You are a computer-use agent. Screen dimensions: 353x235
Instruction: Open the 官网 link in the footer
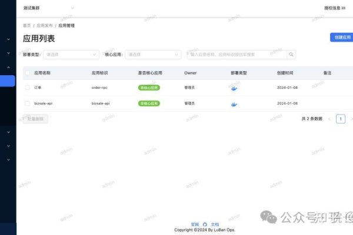195,224
